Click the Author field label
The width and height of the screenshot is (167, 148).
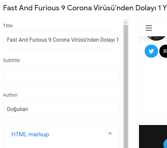pos(10,95)
